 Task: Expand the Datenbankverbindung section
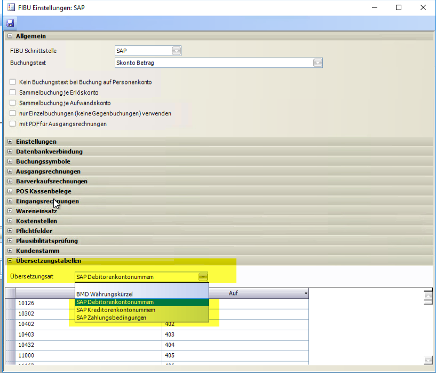[9, 152]
